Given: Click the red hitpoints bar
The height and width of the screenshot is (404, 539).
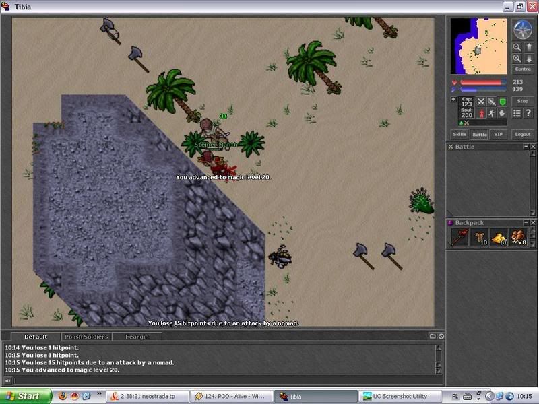Looking at the screenshot, I should click(x=483, y=82).
